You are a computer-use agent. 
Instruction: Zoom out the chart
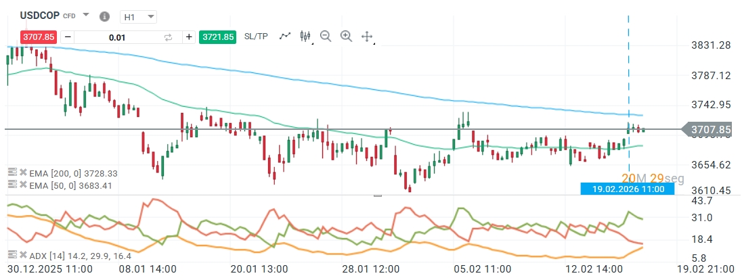325,37
